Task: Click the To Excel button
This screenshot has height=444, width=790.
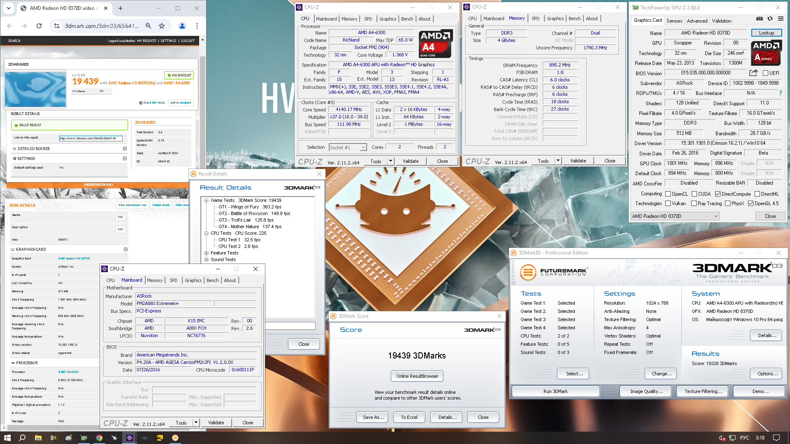Action: point(409,417)
